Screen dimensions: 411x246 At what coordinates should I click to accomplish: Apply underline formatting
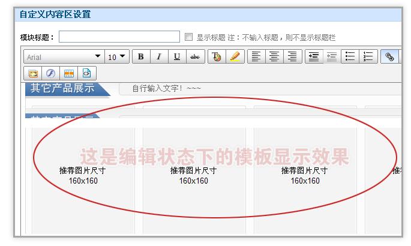pos(177,57)
